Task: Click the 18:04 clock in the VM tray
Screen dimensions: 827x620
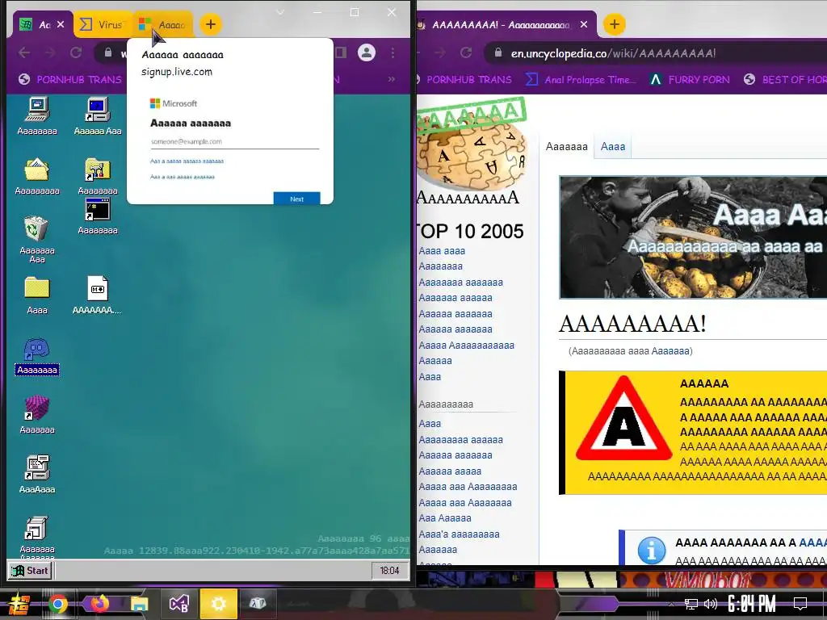Action: [x=390, y=571]
